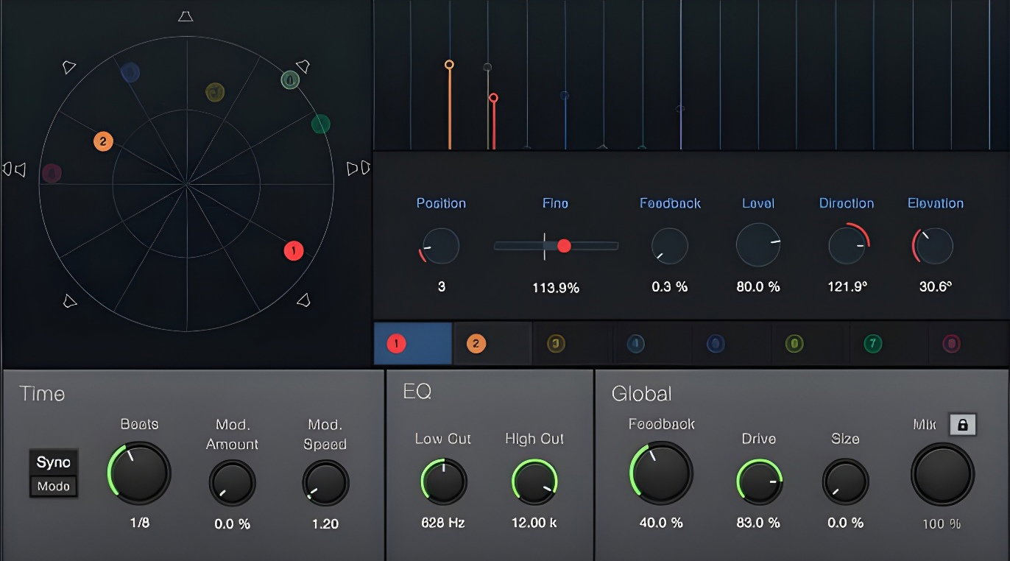Image resolution: width=1010 pixels, height=561 pixels.
Task: Click the Fine slider red handle
Action: 564,246
